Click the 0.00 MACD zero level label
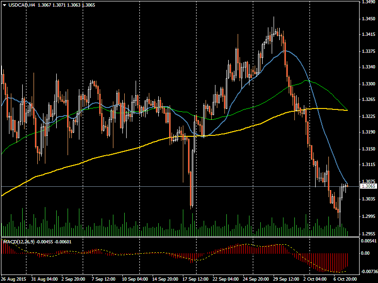Screen dimensions: 378x283 point(366,253)
